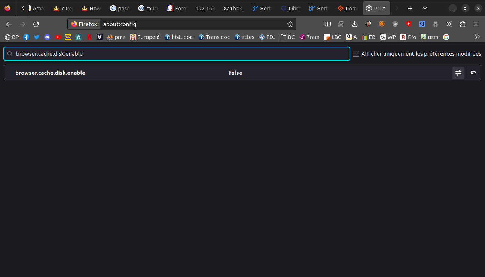Open the Google bookmark icon
The width and height of the screenshot is (485, 277).
(446, 37)
